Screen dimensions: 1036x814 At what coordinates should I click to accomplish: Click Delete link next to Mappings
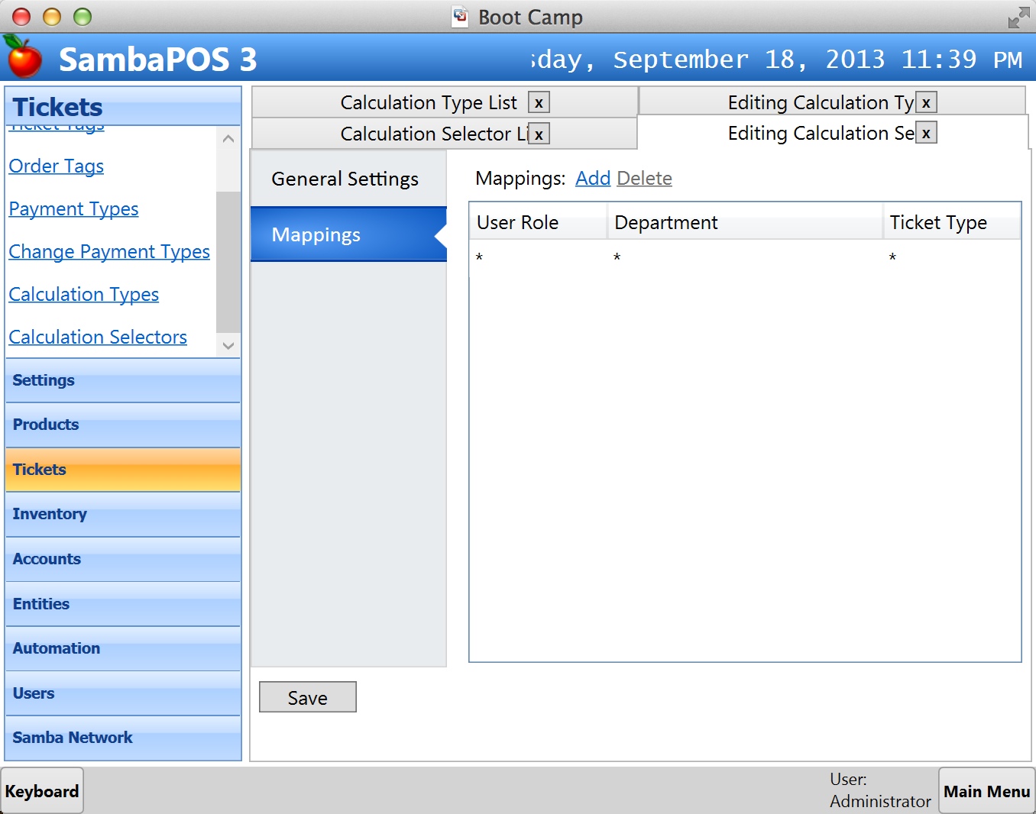644,179
